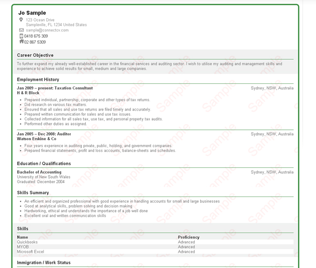Click Bachelor of Accounting degree title

click(x=39, y=172)
